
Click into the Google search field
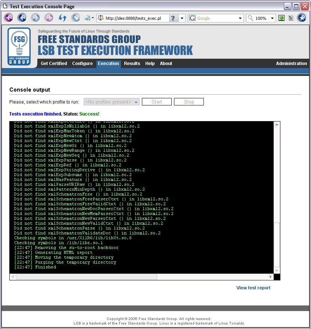217,18
